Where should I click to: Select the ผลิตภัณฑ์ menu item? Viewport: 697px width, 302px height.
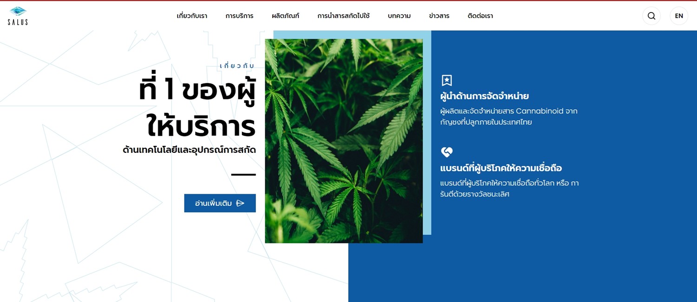[285, 16]
